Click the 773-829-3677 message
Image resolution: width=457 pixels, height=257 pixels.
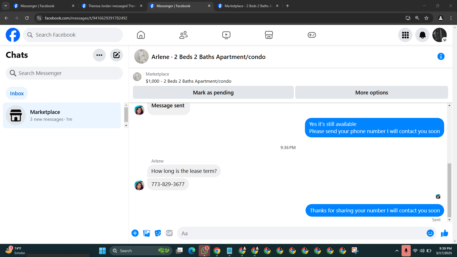[x=168, y=184]
